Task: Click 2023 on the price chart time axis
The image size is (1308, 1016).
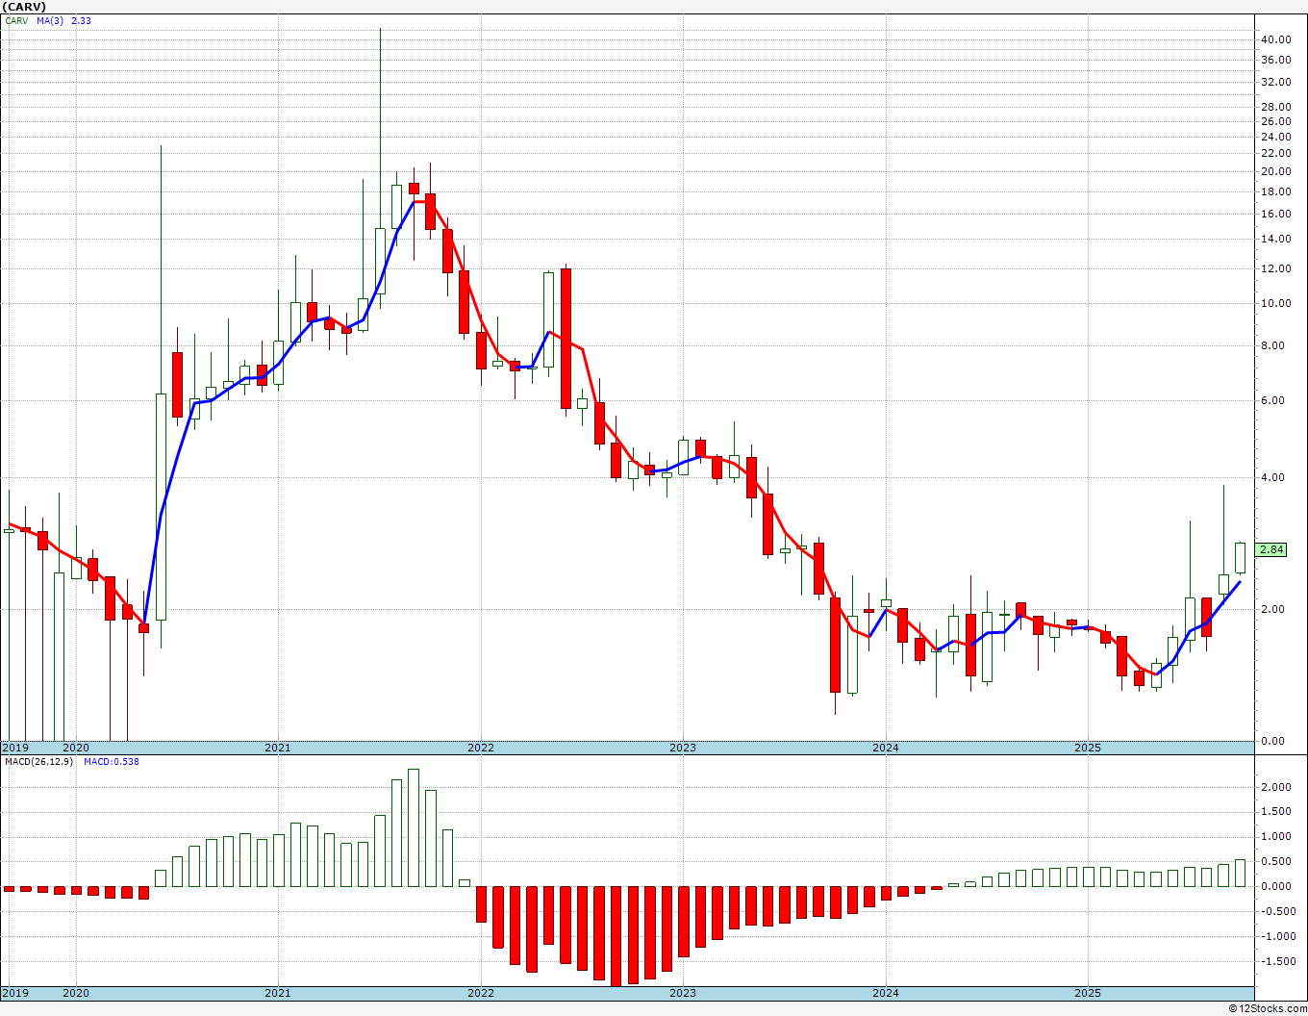Action: tap(682, 748)
